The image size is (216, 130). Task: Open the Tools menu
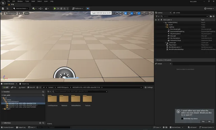coord(27,1)
